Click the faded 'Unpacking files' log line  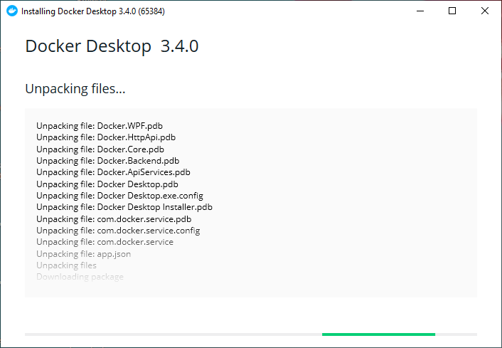pos(66,265)
